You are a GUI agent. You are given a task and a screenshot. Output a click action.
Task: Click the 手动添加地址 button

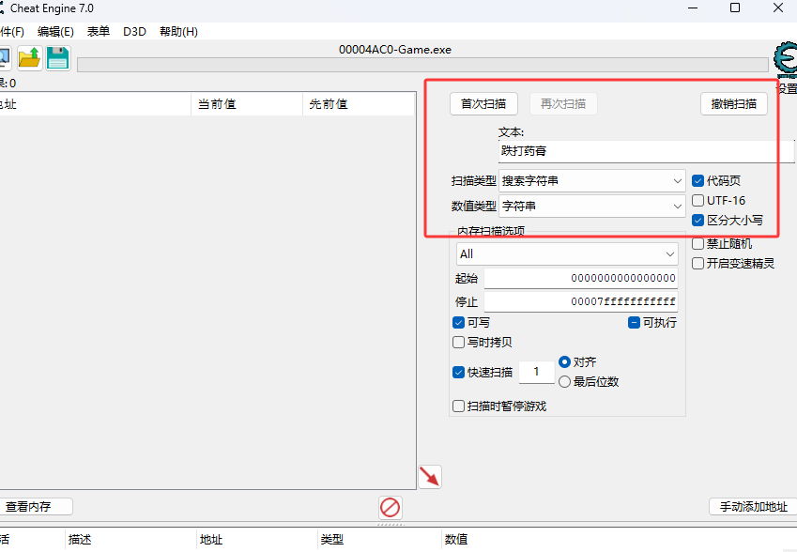tap(753, 507)
